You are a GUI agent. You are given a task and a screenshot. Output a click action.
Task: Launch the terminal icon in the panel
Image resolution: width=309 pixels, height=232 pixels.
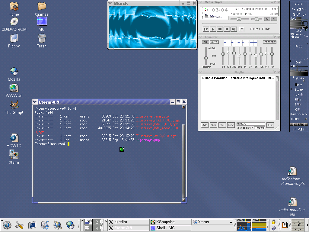pyautogui.click(x=32, y=225)
